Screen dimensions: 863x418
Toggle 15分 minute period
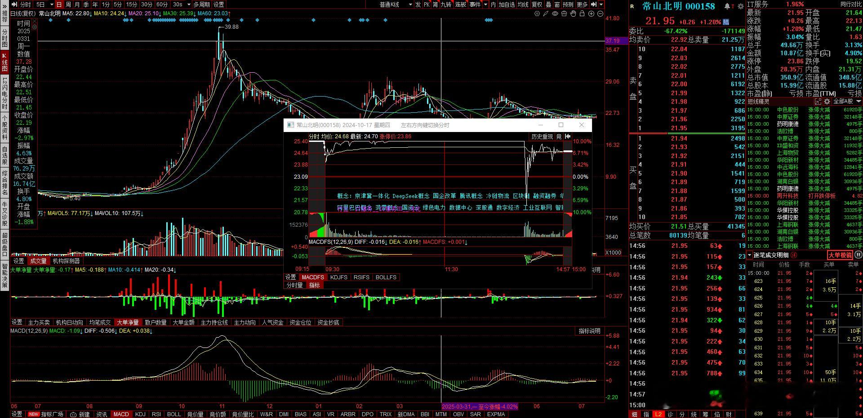tap(132, 4)
